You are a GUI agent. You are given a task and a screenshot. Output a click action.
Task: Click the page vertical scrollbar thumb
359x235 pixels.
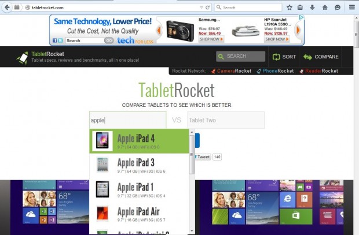coord(356,34)
